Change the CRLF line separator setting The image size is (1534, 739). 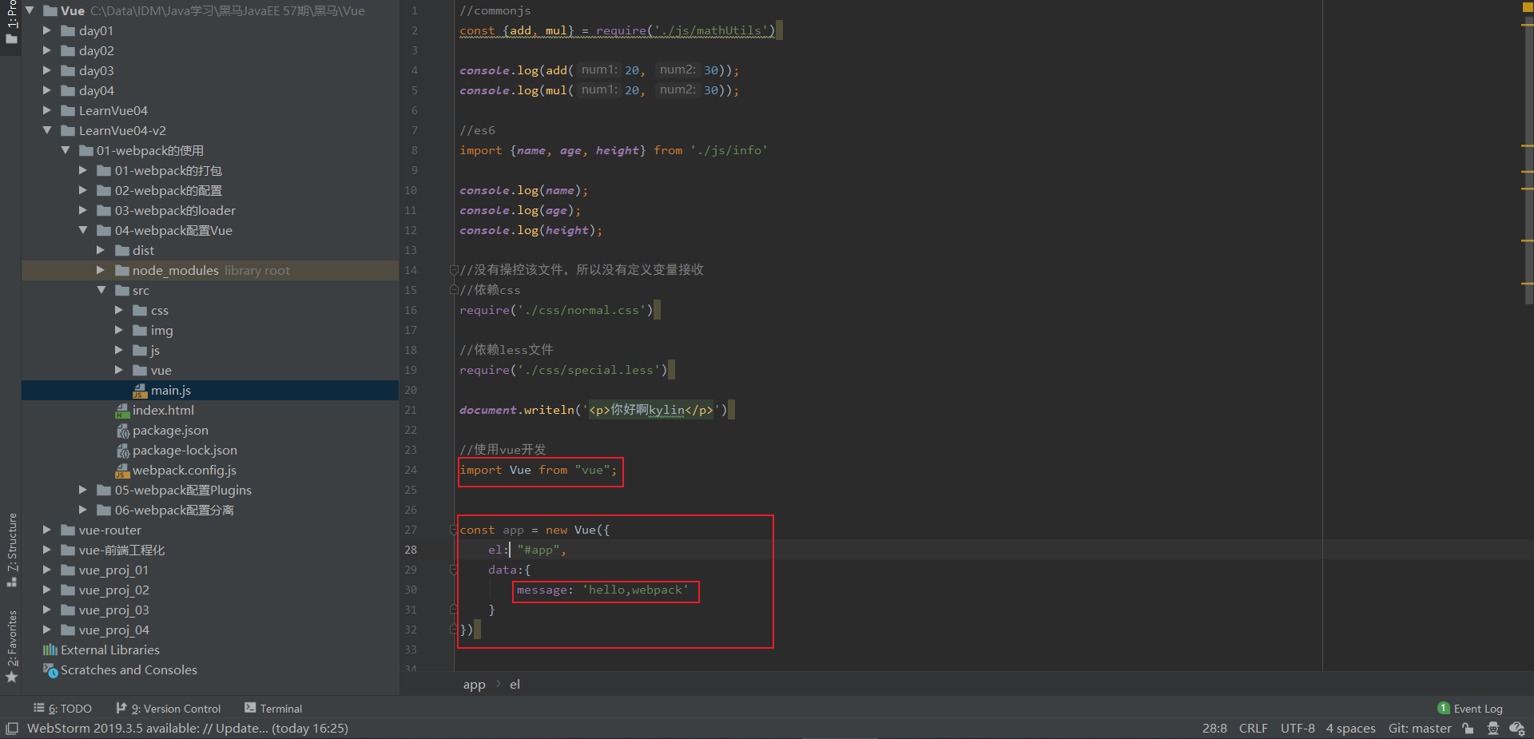(x=1253, y=729)
